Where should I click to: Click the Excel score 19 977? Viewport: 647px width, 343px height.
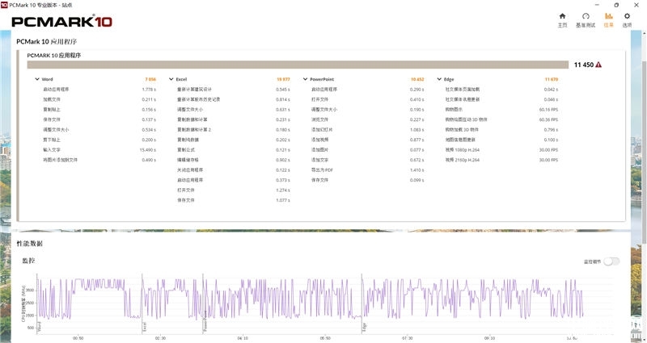(284, 79)
